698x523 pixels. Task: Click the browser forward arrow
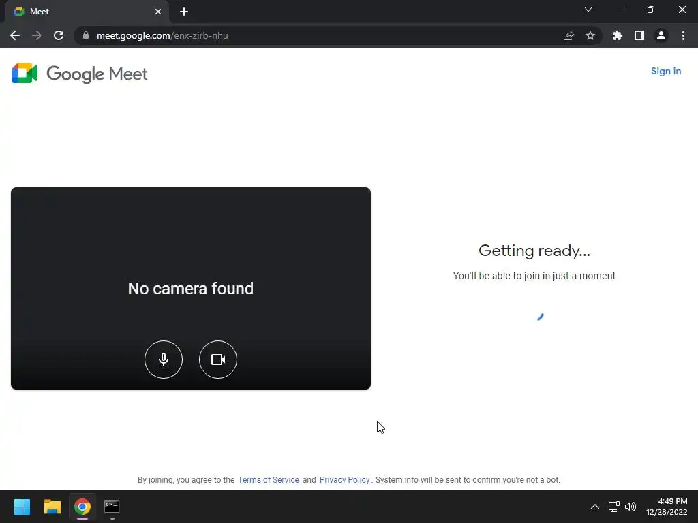[x=37, y=35]
